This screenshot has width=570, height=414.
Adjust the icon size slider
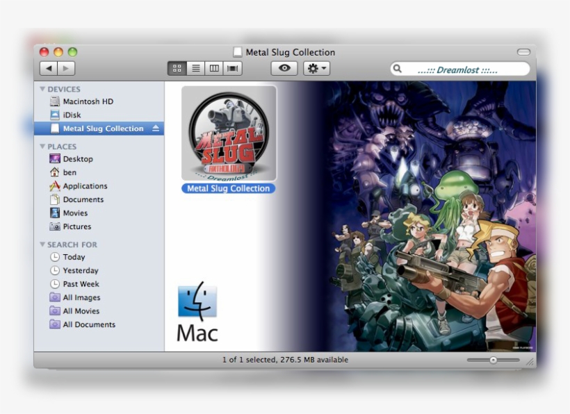tap(494, 361)
